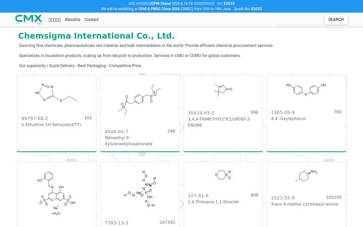Open the Contact page link
363x227 pixels.
(91, 20)
